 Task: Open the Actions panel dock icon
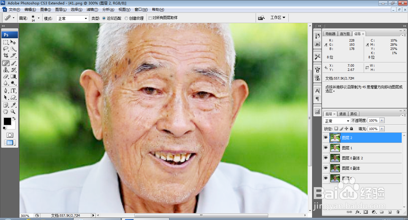pyautogui.click(x=317, y=44)
